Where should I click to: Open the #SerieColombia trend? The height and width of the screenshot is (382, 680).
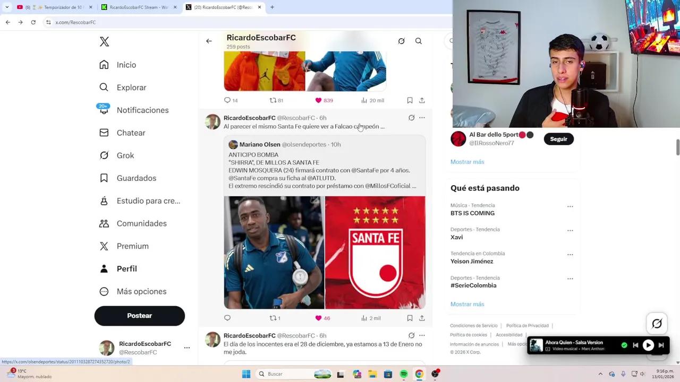coord(473,285)
